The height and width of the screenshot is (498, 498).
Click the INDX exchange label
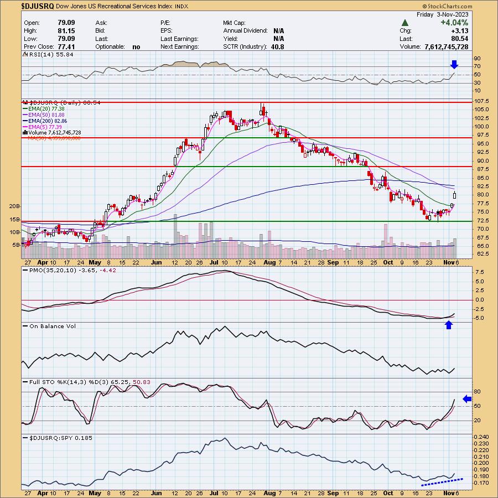click(x=181, y=6)
